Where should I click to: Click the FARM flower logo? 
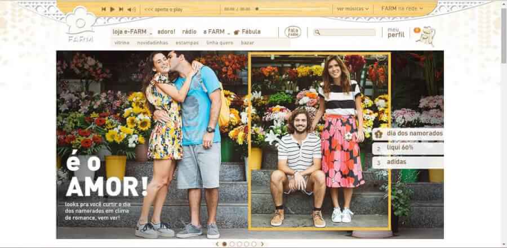(x=81, y=25)
